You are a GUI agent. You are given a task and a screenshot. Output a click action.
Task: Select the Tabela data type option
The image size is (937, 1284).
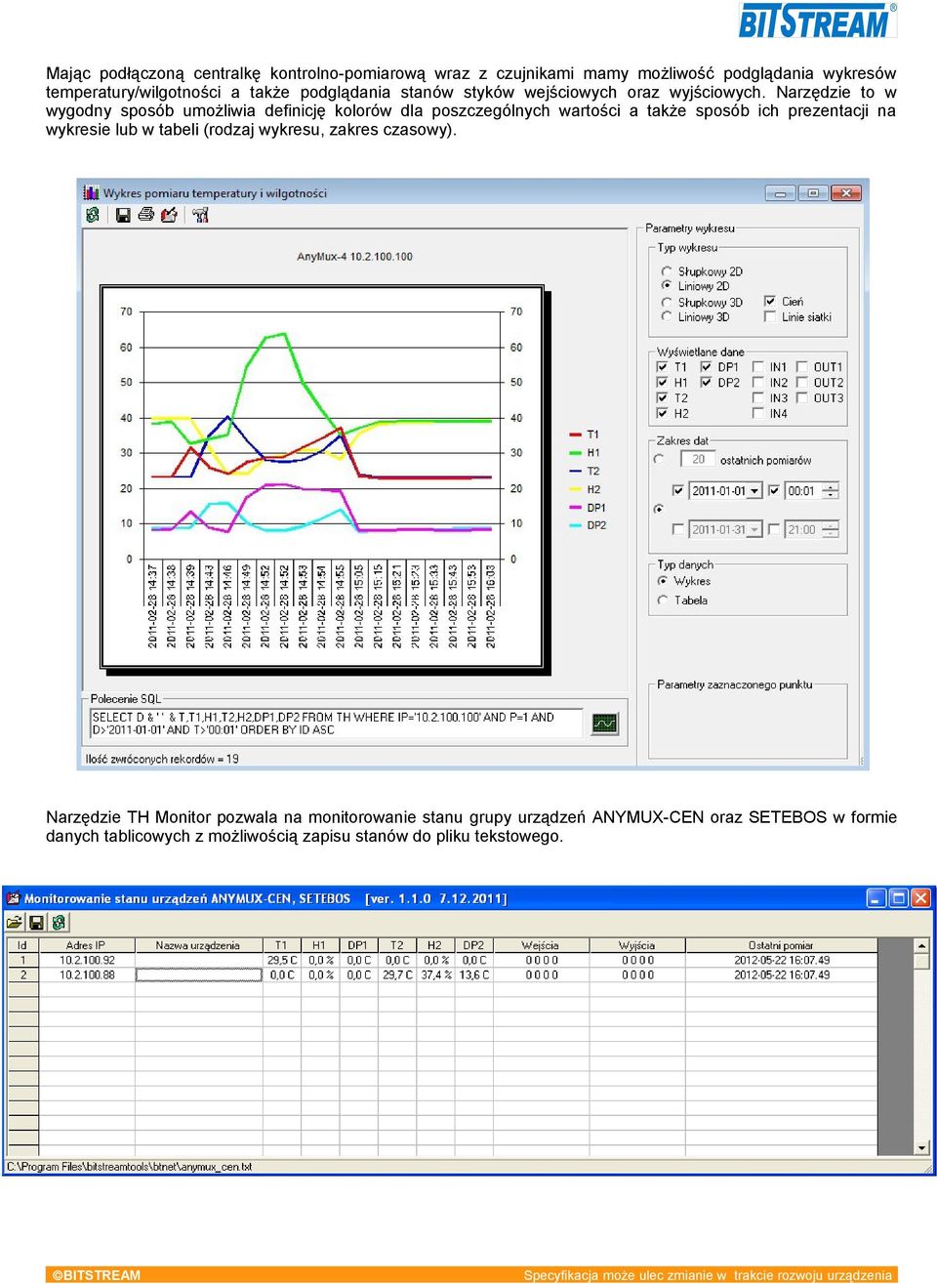coord(663,601)
